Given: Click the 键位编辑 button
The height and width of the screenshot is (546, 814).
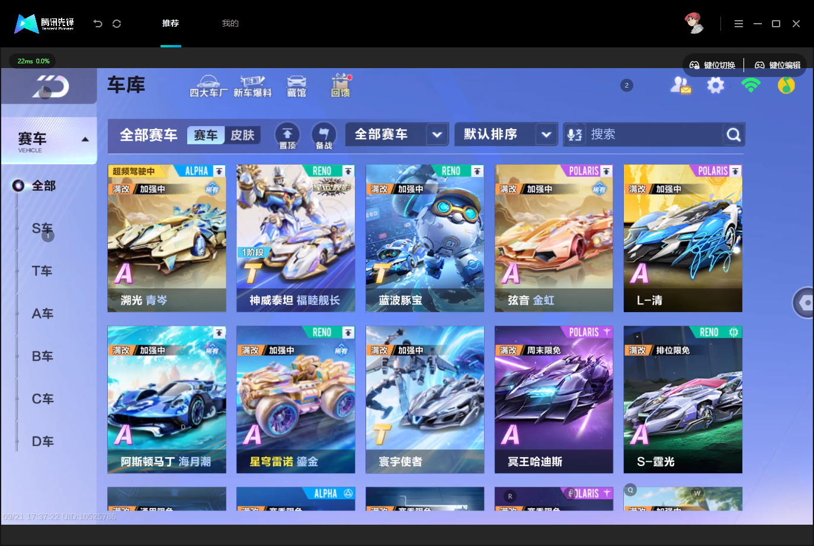Looking at the screenshot, I should coord(777,65).
